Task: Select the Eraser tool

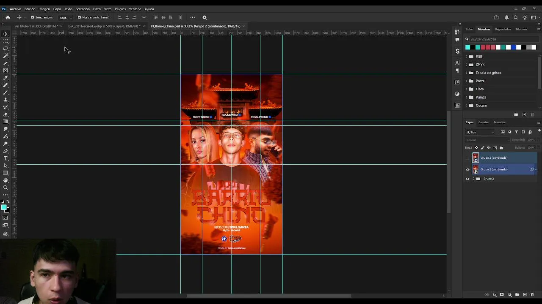Action: (x=6, y=114)
